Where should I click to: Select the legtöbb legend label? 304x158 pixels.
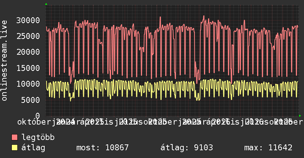[38, 137]
